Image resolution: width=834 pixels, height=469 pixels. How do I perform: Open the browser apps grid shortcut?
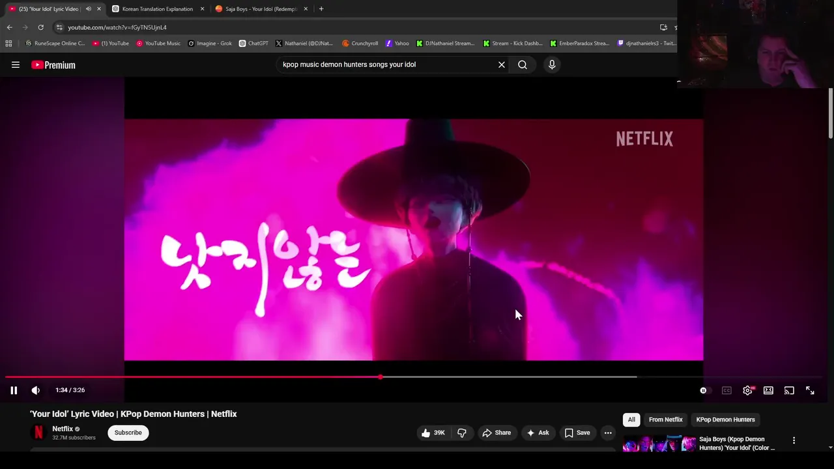(8, 44)
